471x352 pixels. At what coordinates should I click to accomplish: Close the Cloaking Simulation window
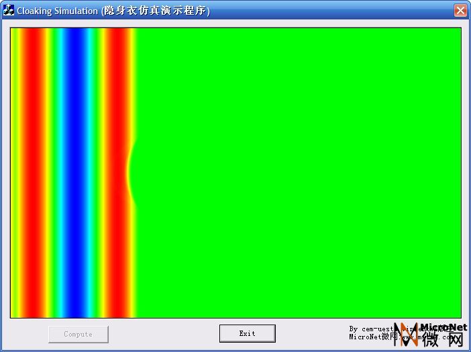coord(460,11)
